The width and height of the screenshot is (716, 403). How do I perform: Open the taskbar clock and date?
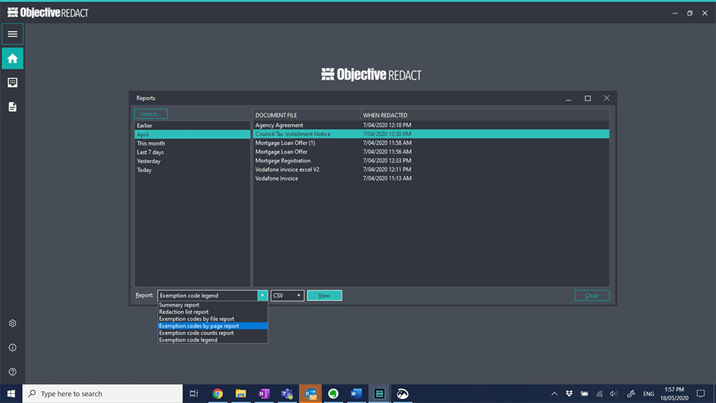[674, 393]
